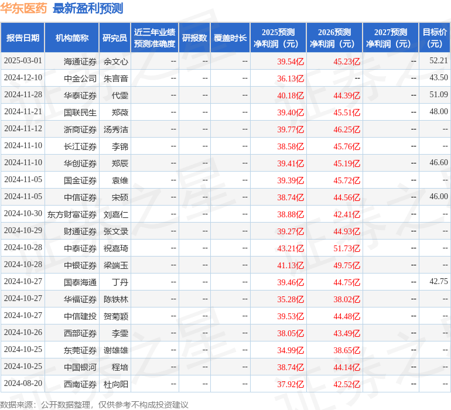
Task: Click target price 51.09
Action: click(439, 95)
